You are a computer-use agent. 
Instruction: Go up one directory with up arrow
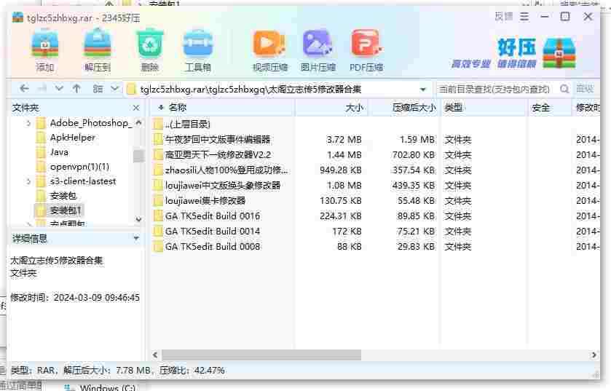click(76, 89)
